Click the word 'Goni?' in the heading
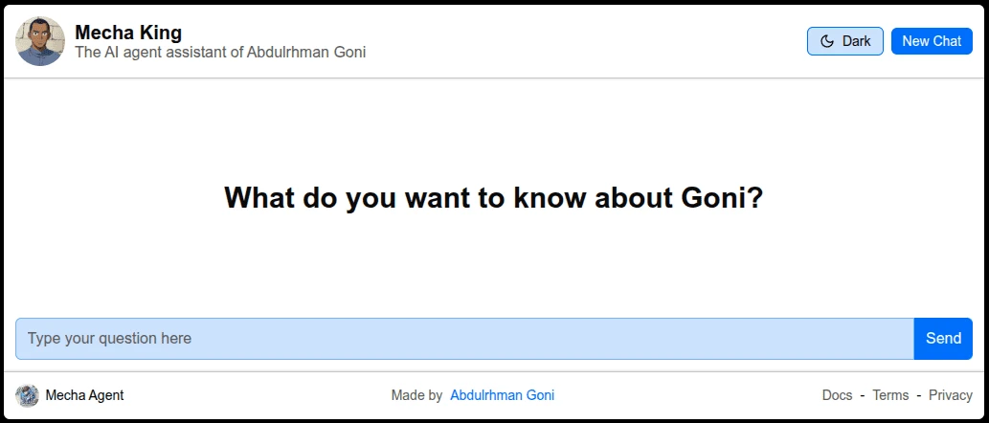The height and width of the screenshot is (423, 989). click(x=723, y=198)
